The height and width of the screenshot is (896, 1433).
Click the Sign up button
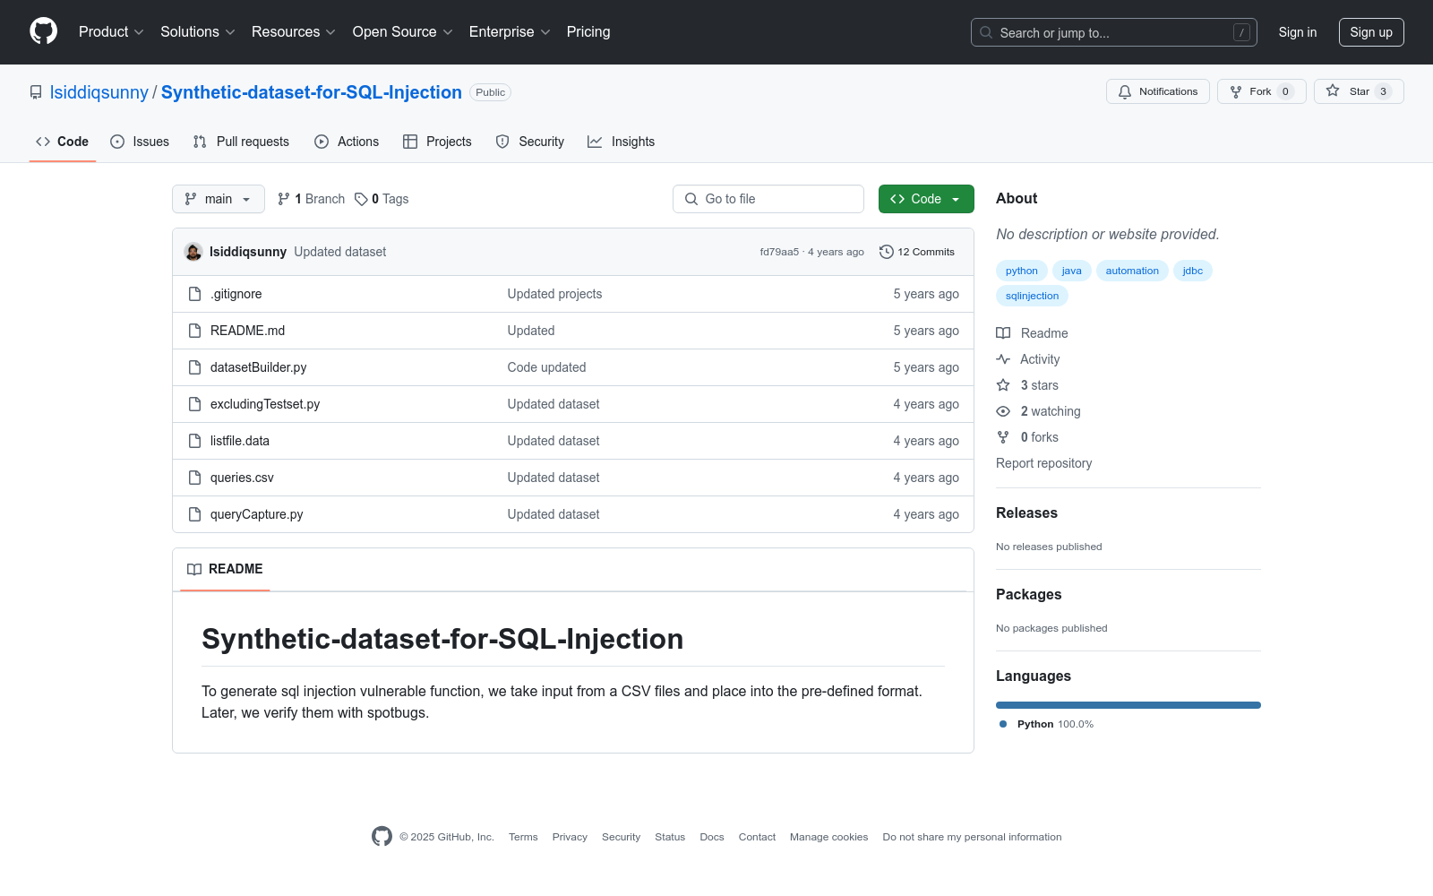(x=1371, y=32)
